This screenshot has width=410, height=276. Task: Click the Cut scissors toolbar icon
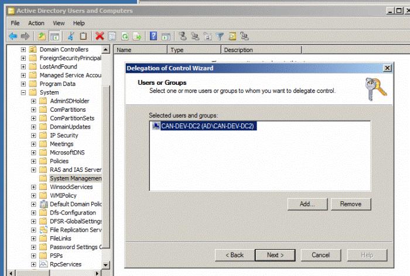(71, 36)
